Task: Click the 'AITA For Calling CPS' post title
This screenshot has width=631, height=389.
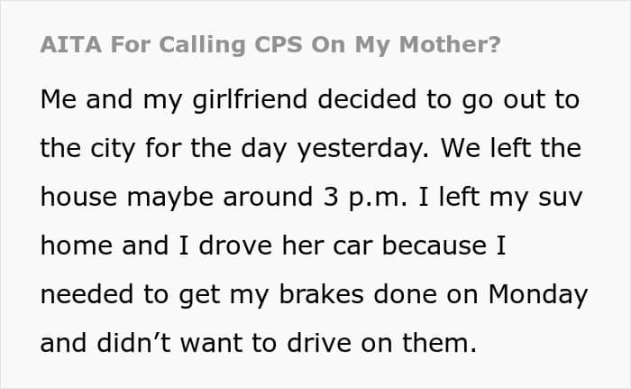Action: pos(270,44)
